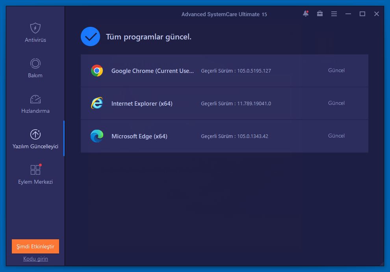Click the notification bell icon
Image resolution: width=390 pixels, height=272 pixels.
pos(306,14)
